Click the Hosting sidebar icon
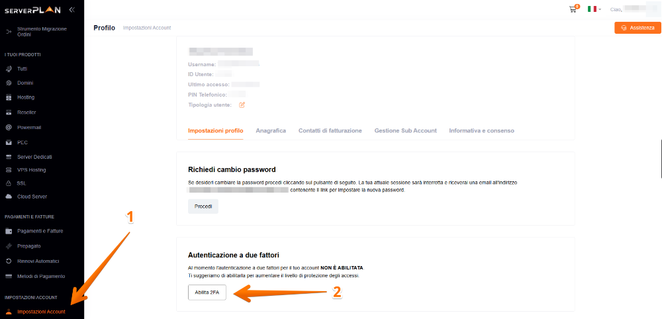This screenshot has width=662, height=319. 9,97
